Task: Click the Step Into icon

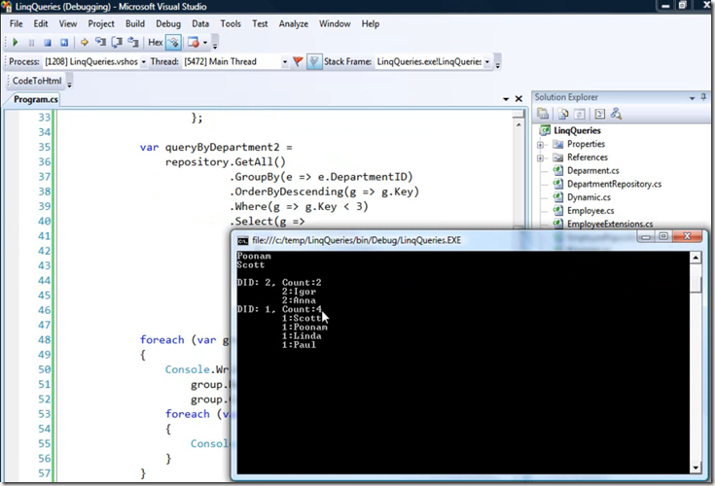Action: 100,43
